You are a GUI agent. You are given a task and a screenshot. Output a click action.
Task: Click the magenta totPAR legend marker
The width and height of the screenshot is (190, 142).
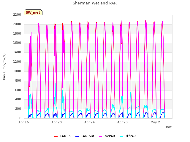(x=101, y=137)
